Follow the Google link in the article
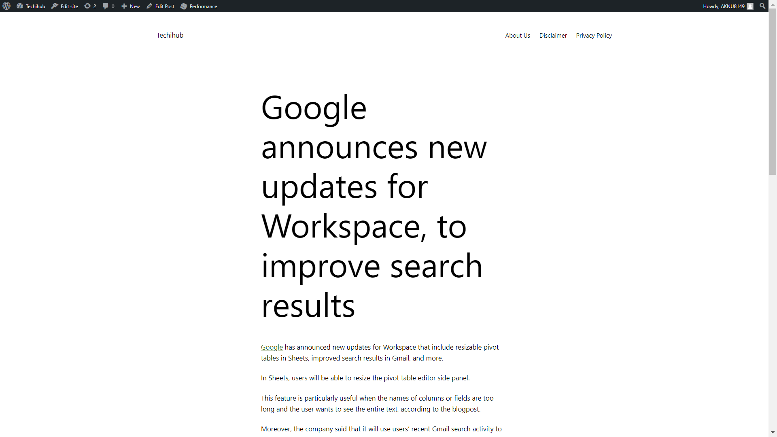This screenshot has height=437, width=777. [x=272, y=347]
